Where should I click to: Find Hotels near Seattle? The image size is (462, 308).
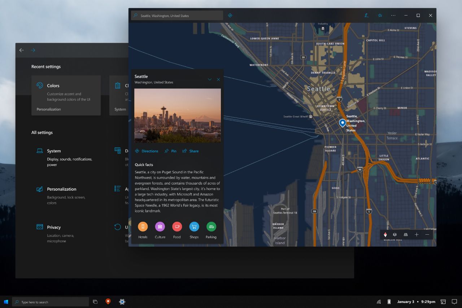click(143, 230)
